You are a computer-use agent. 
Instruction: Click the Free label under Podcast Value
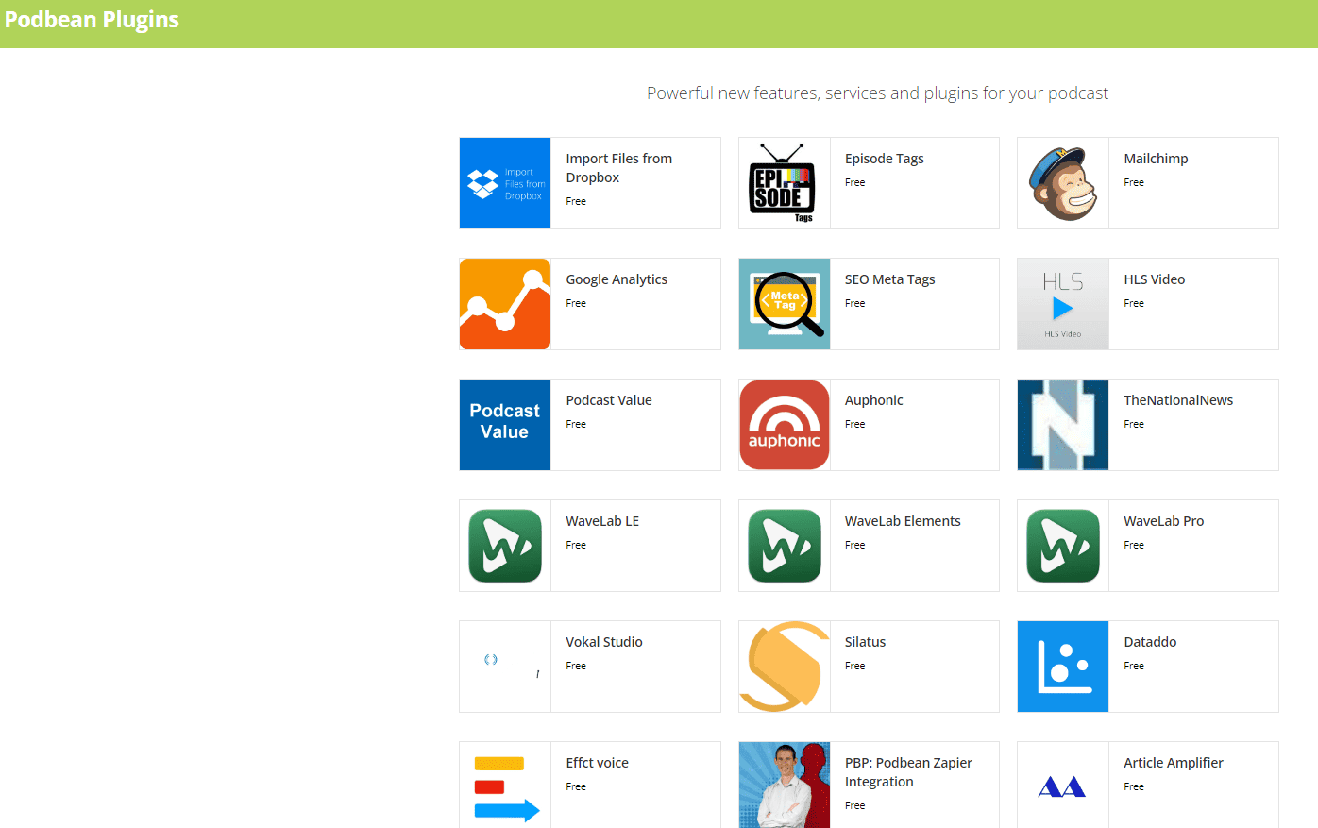coord(576,424)
